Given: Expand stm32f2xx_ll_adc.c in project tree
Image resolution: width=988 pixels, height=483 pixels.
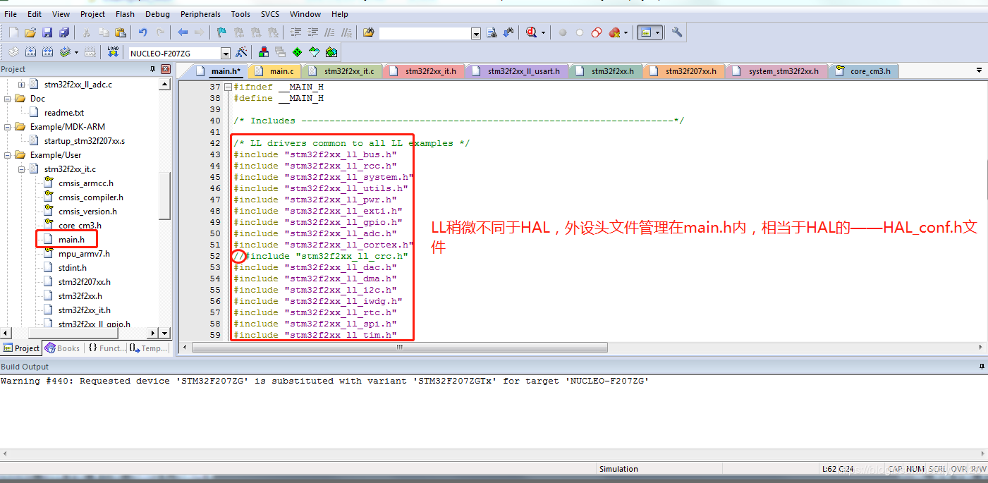Looking at the screenshot, I should pyautogui.click(x=21, y=85).
